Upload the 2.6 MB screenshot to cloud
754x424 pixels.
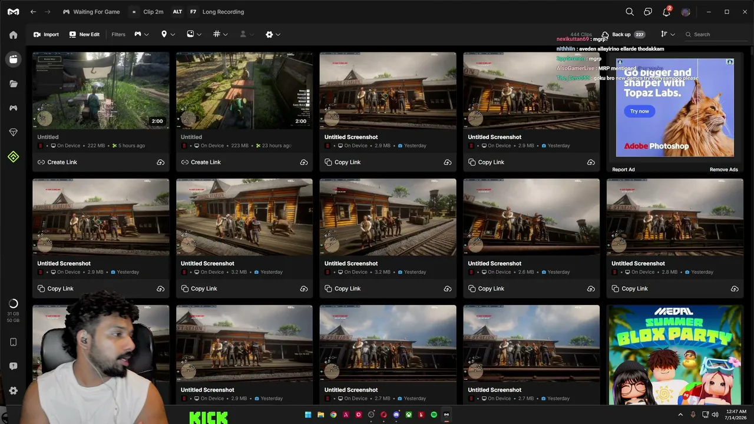(591, 289)
